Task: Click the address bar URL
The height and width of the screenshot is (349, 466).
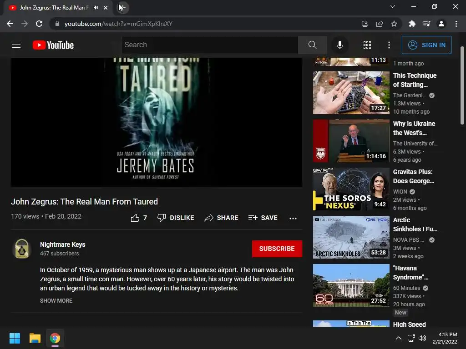Action: [x=118, y=24]
